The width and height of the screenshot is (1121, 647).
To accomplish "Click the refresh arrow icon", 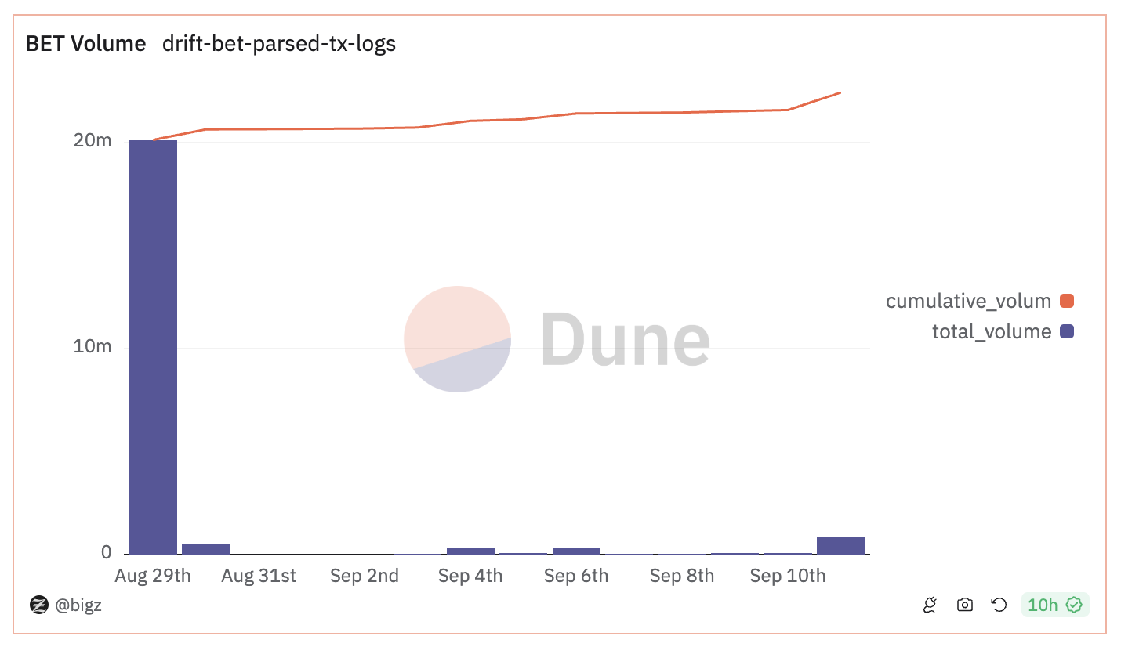I will pos(997,605).
